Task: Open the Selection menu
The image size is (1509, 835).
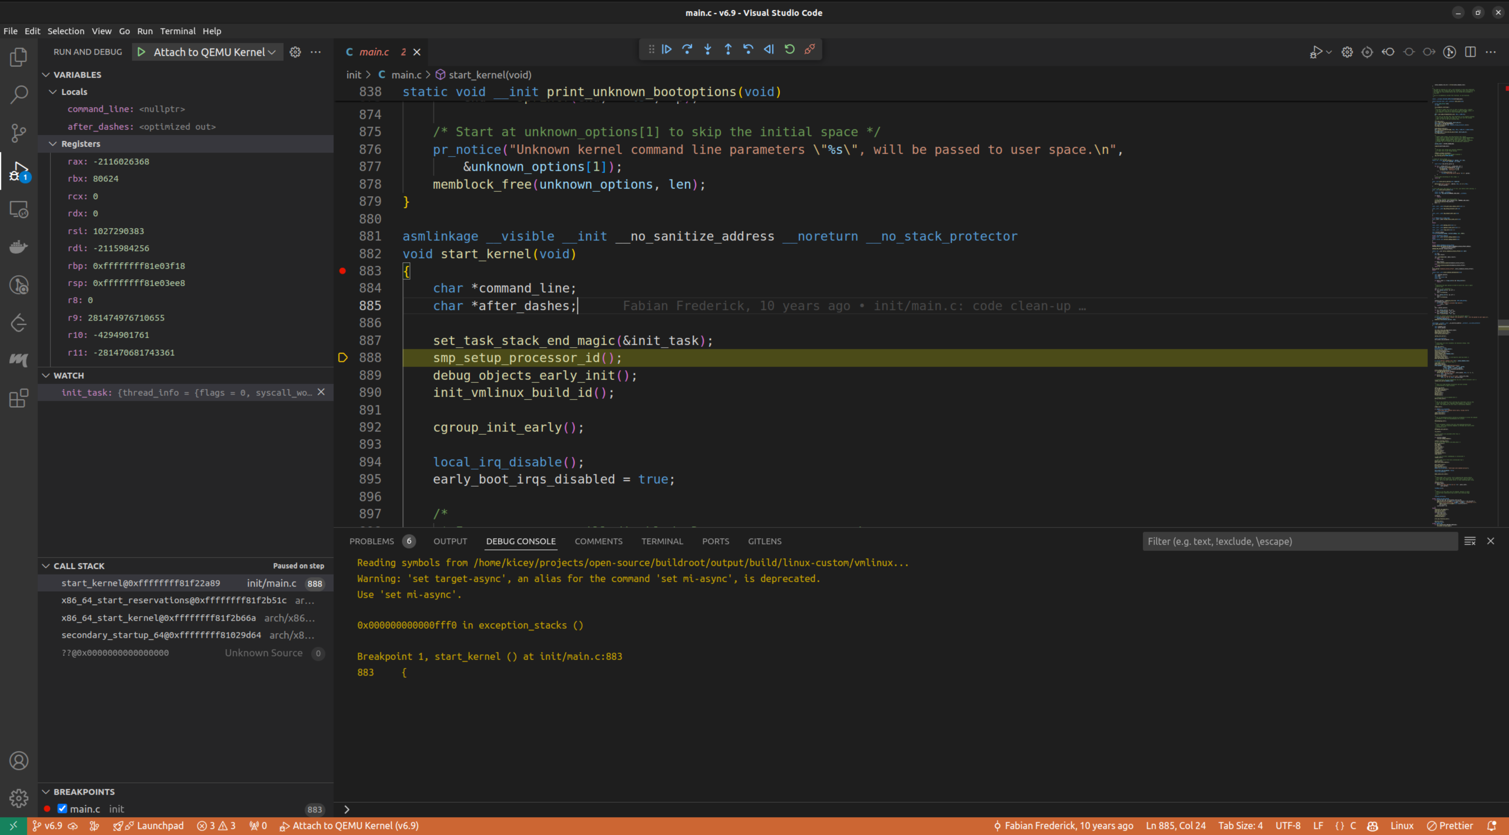Action: 66,31
